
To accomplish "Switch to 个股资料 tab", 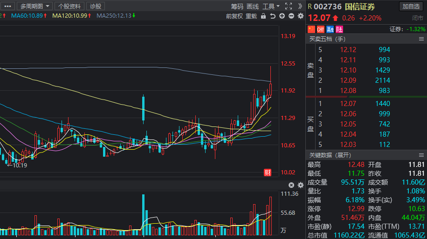I will tap(70, 6).
